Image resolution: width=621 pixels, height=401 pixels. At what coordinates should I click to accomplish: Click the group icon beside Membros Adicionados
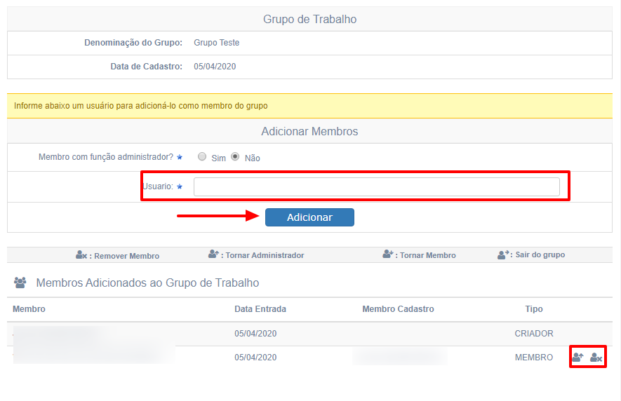click(20, 283)
